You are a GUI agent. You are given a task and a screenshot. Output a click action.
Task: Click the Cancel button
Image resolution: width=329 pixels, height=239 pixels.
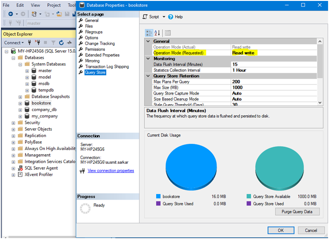point(311,230)
